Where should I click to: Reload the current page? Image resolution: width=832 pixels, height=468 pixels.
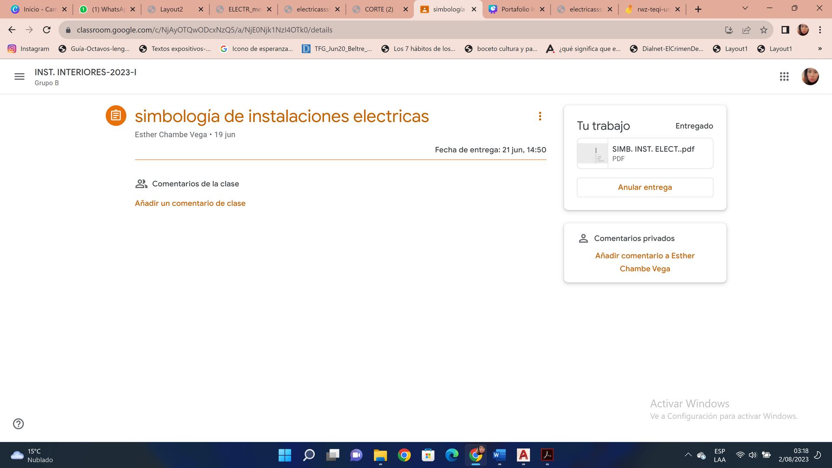click(x=47, y=30)
